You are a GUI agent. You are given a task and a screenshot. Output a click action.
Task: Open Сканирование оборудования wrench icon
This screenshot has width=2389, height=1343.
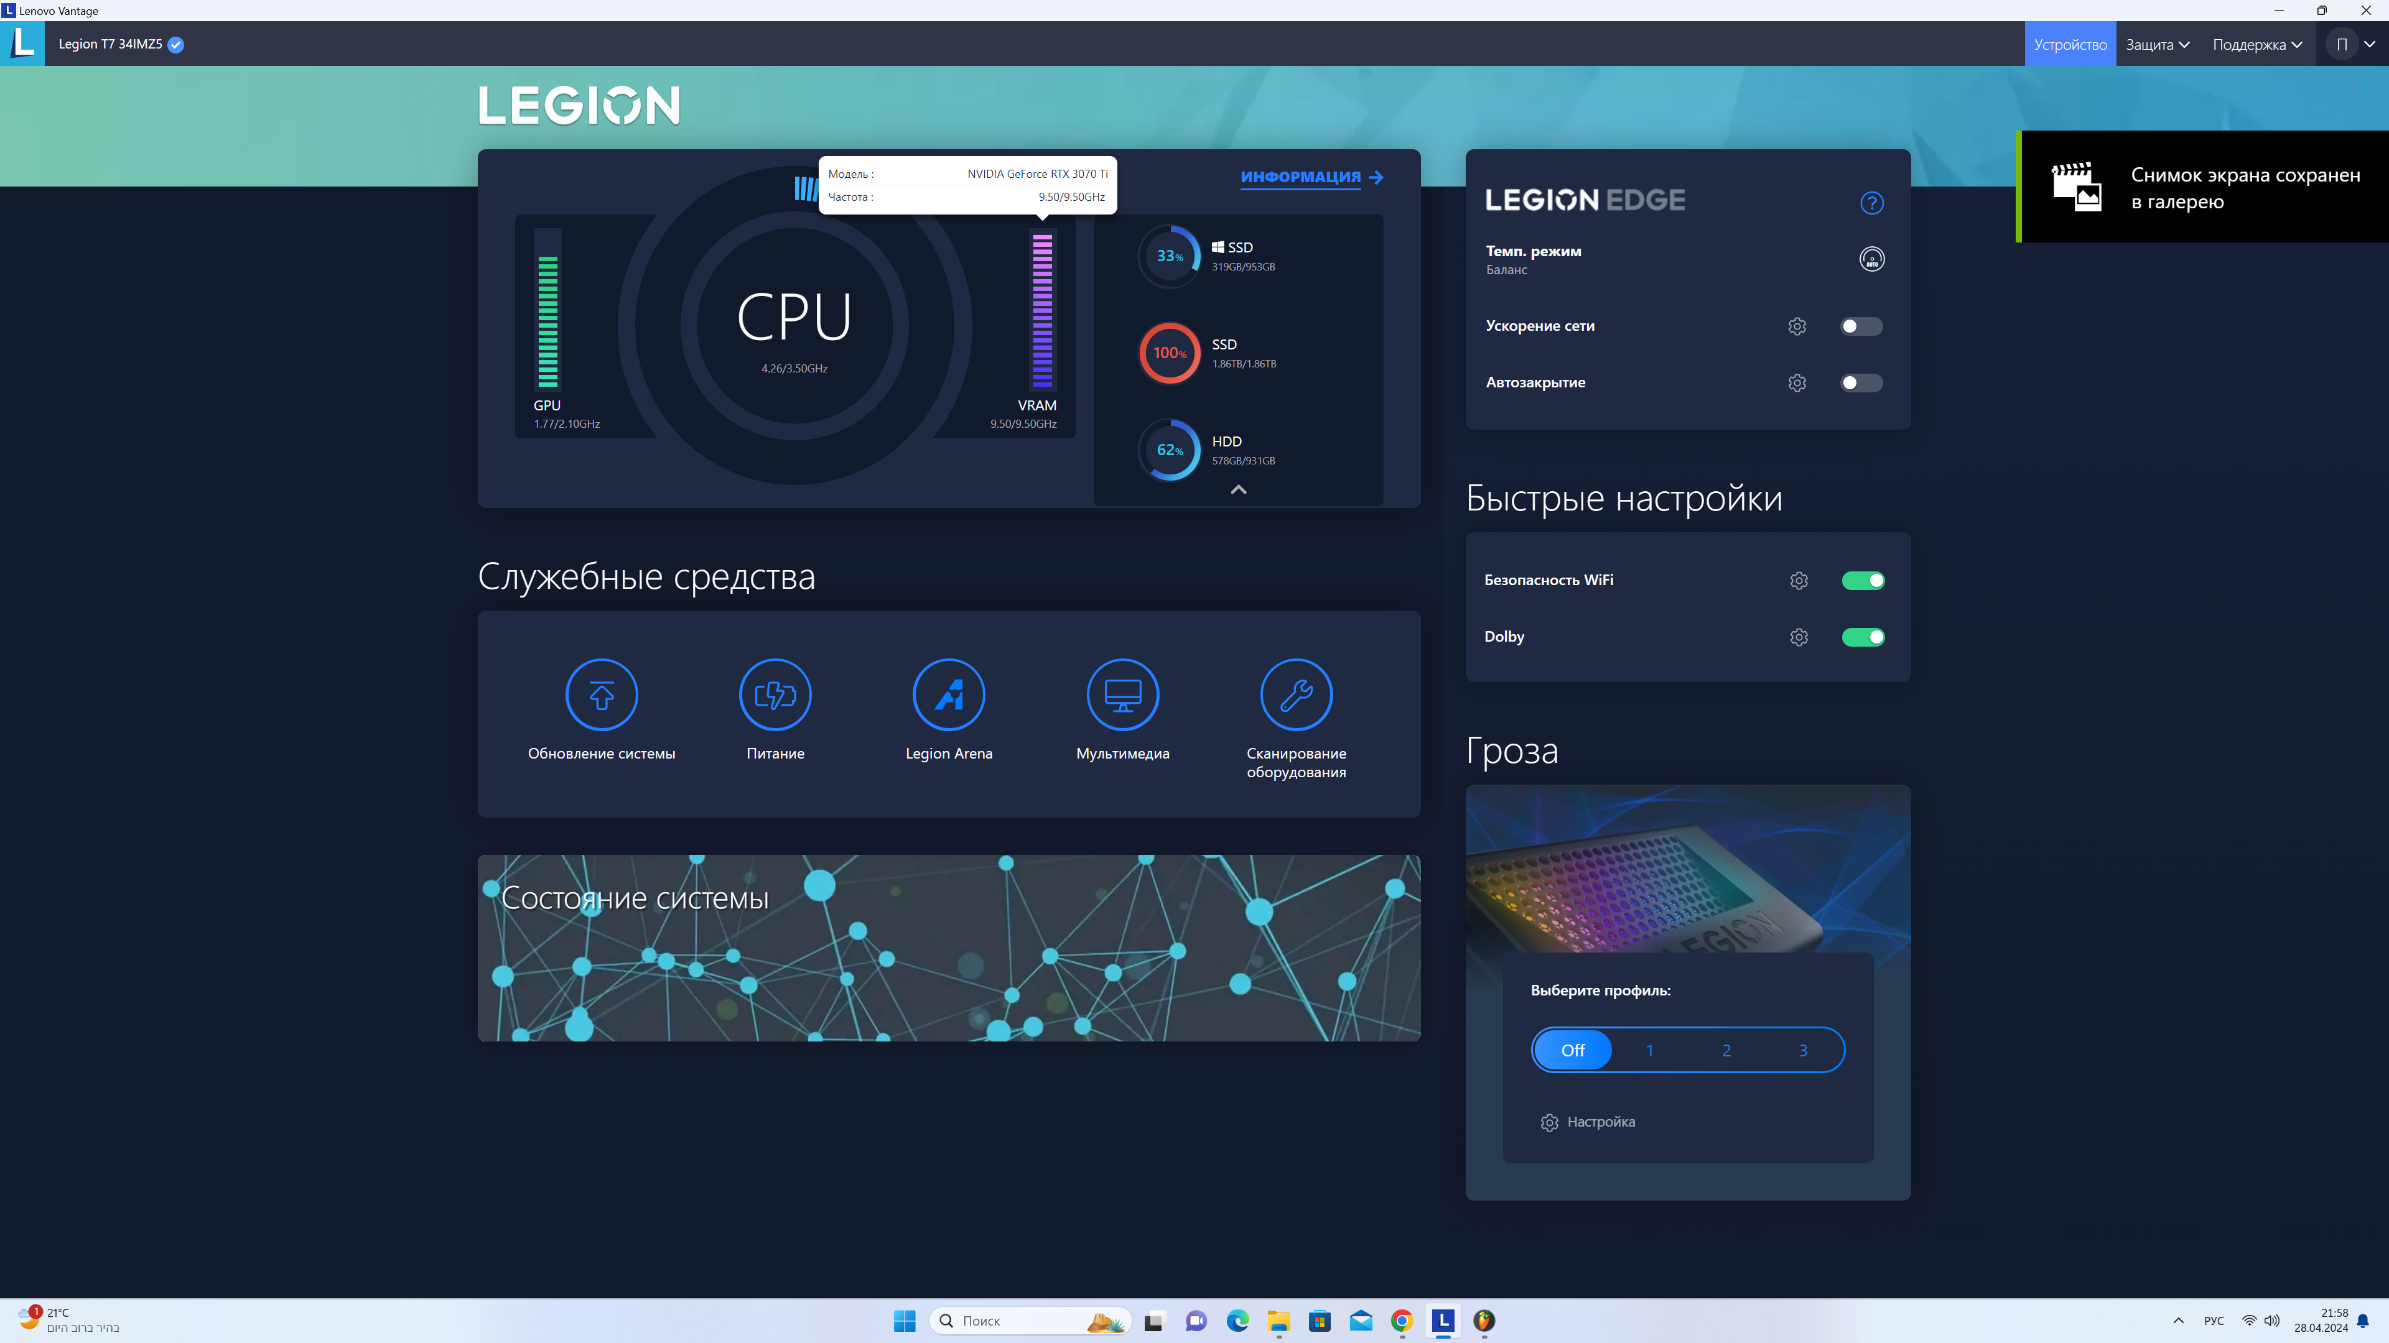(x=1295, y=695)
